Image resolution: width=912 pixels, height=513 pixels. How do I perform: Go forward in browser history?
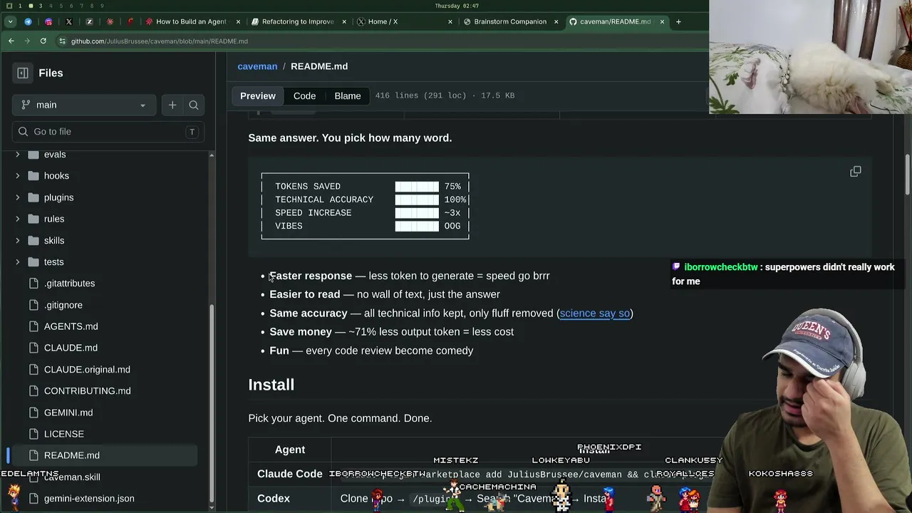tap(27, 41)
